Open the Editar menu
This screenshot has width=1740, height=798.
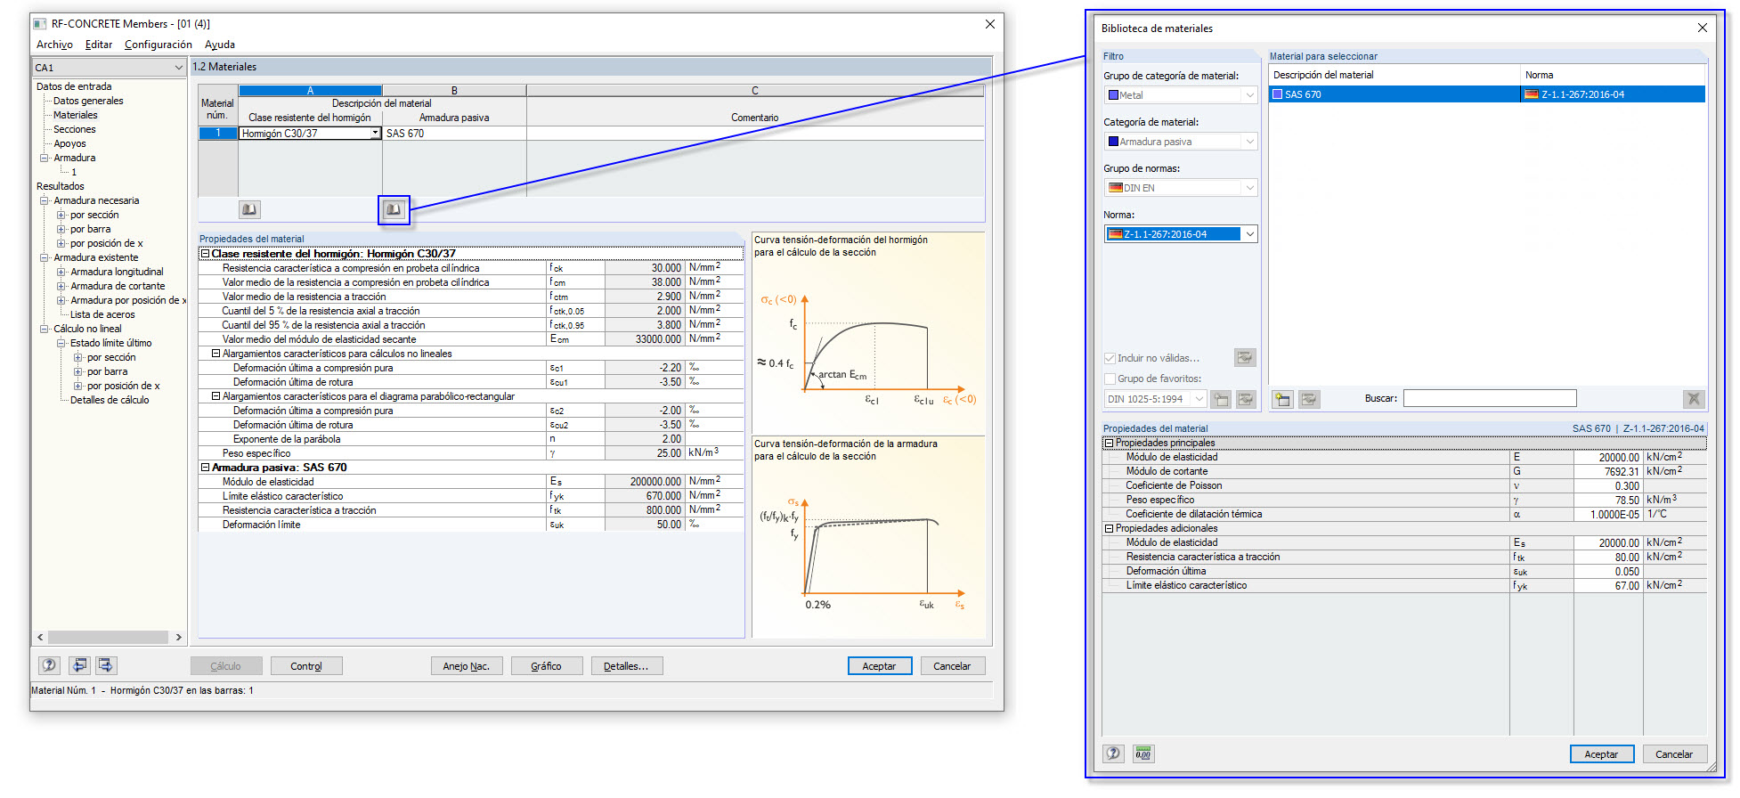click(99, 45)
